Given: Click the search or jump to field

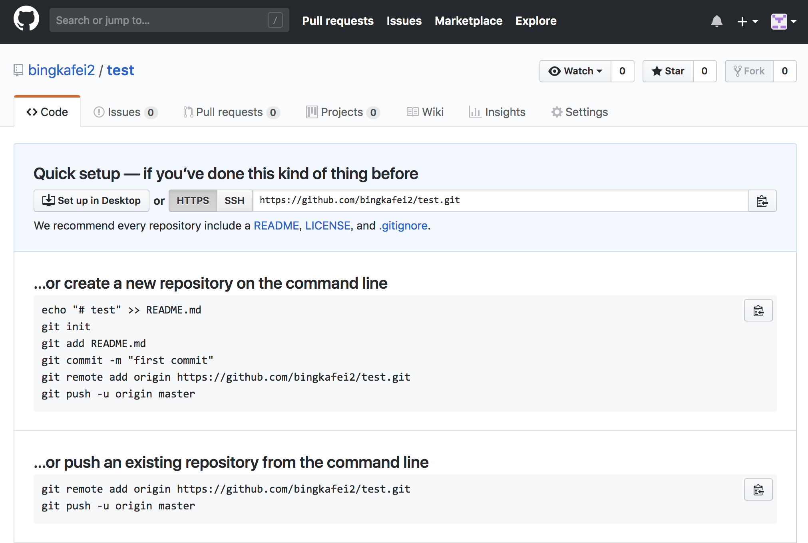Looking at the screenshot, I should [x=160, y=20].
